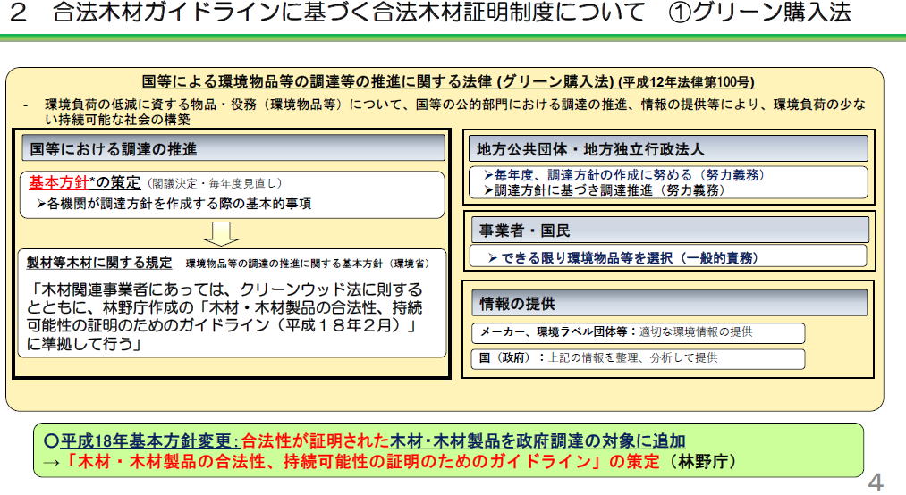Click the 国（政府） information text box
Image resolution: width=906 pixels, height=495 pixels.
coord(637,358)
